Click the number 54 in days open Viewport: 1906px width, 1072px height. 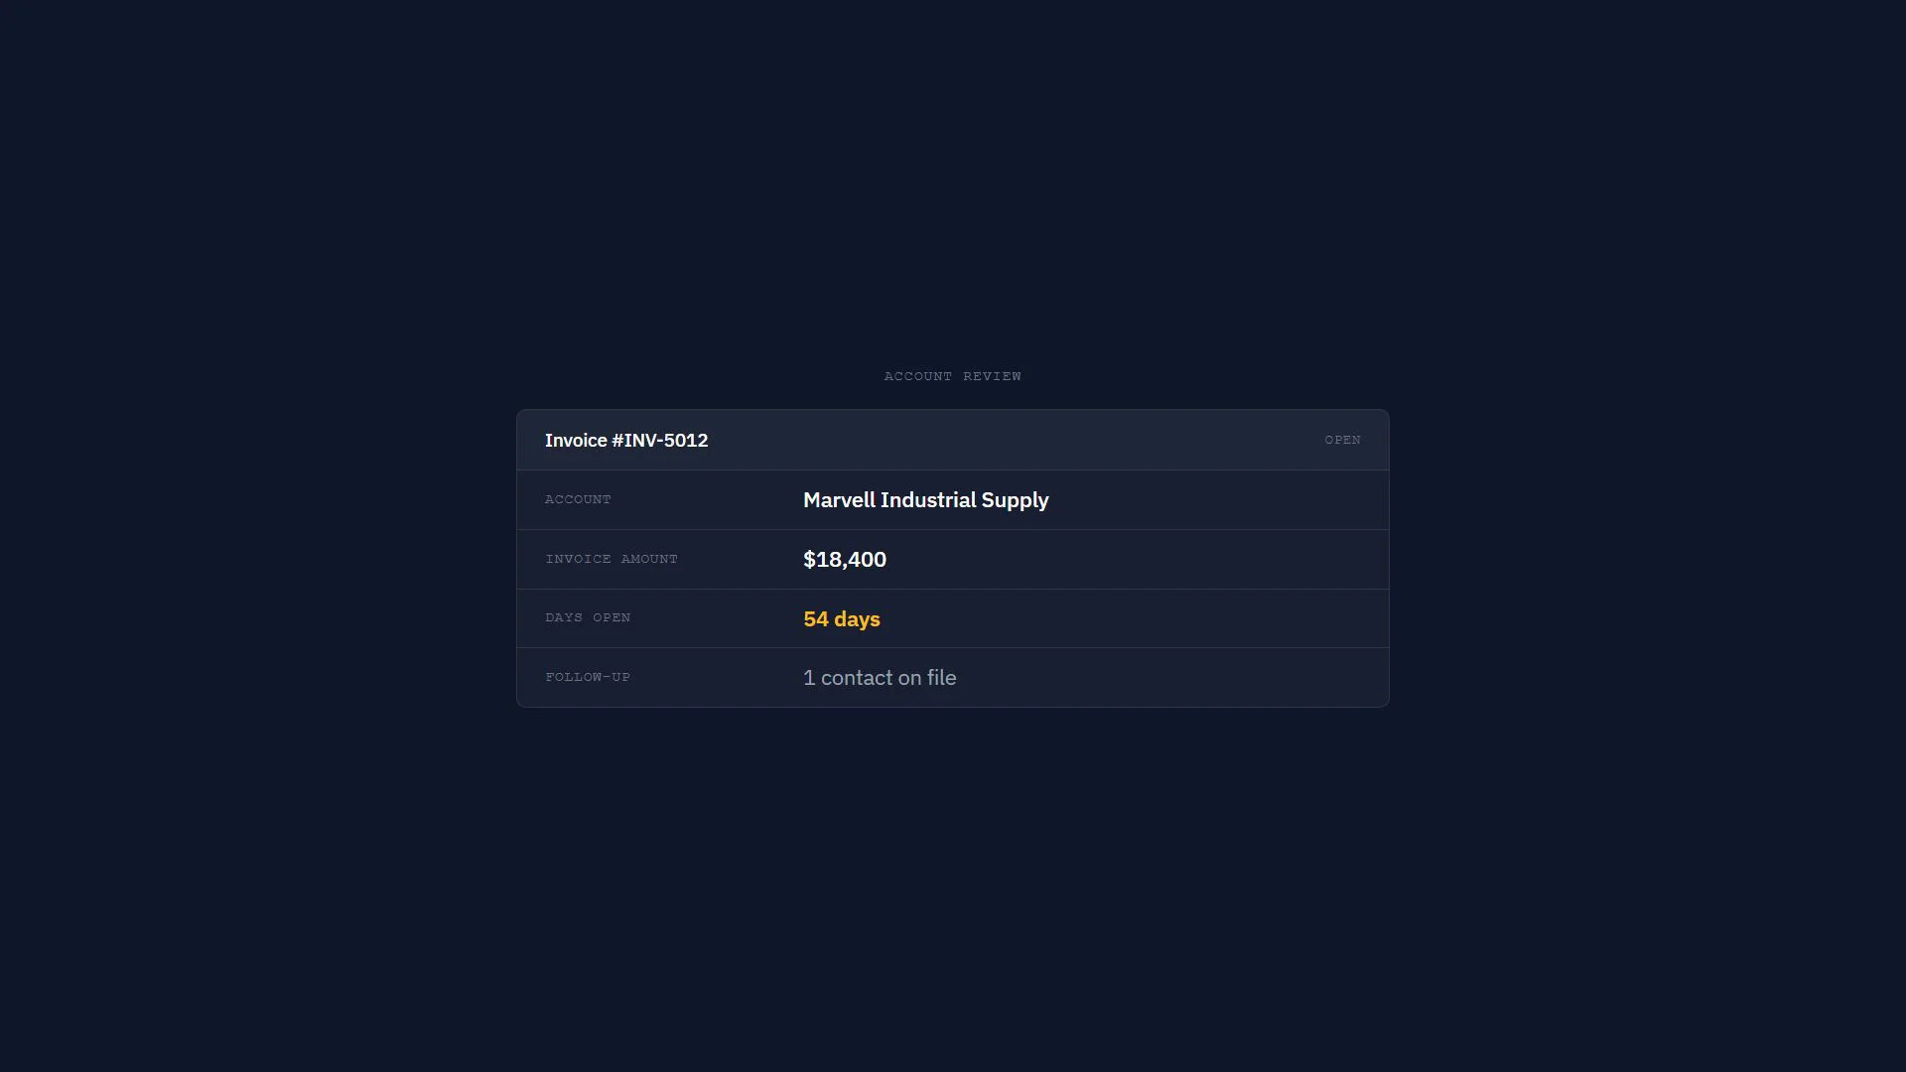[x=816, y=619]
